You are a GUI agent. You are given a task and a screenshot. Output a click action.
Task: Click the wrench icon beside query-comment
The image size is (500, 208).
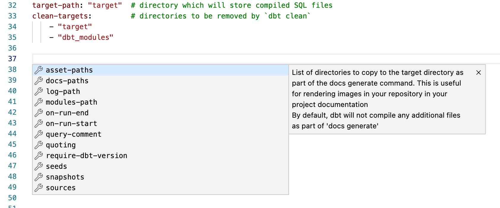(39, 134)
